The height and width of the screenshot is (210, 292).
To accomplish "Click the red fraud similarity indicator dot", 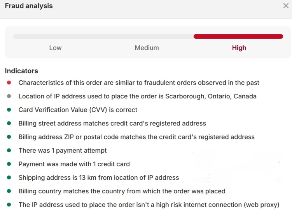I will tap(9, 83).
